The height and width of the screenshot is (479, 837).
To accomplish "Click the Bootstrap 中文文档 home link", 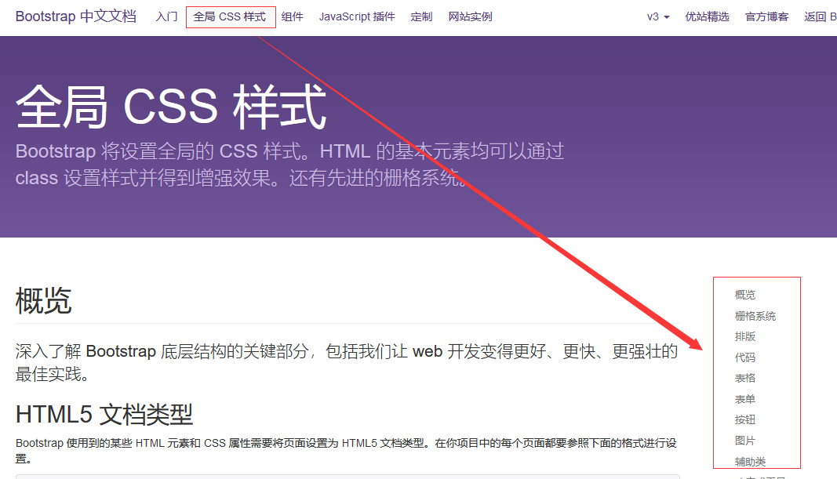I will point(75,16).
